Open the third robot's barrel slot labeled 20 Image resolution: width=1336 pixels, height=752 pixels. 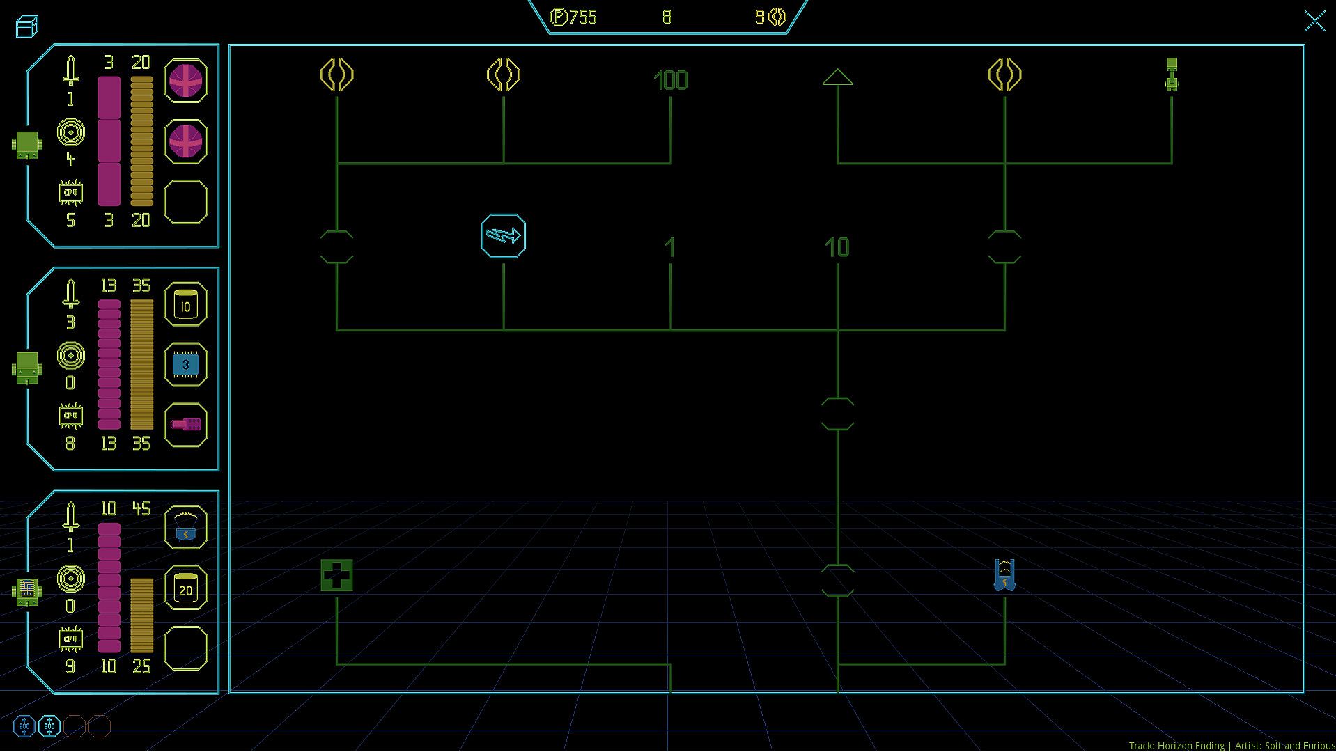click(186, 588)
